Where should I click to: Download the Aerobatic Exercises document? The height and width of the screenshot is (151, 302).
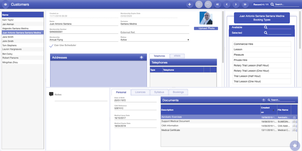(294, 117)
